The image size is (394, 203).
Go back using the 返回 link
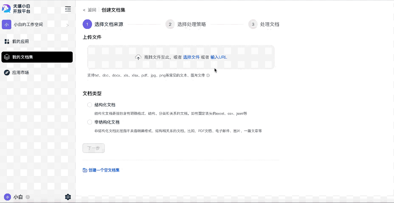tap(89, 10)
